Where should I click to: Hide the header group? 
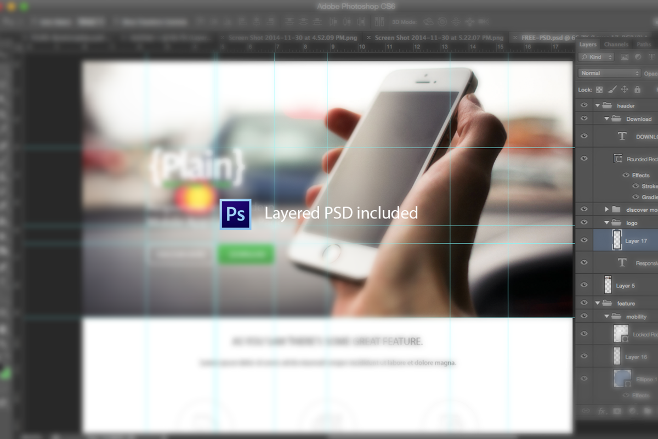(x=584, y=105)
